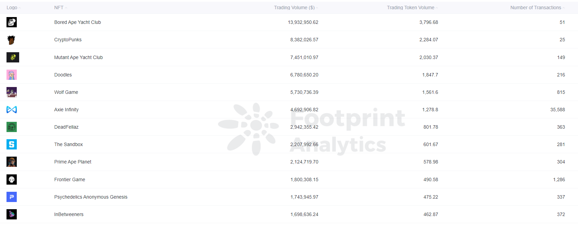Viewport: 578px width, 230px height.
Task: Click trading volume 5,730,736.39
Action: pyautogui.click(x=304, y=92)
